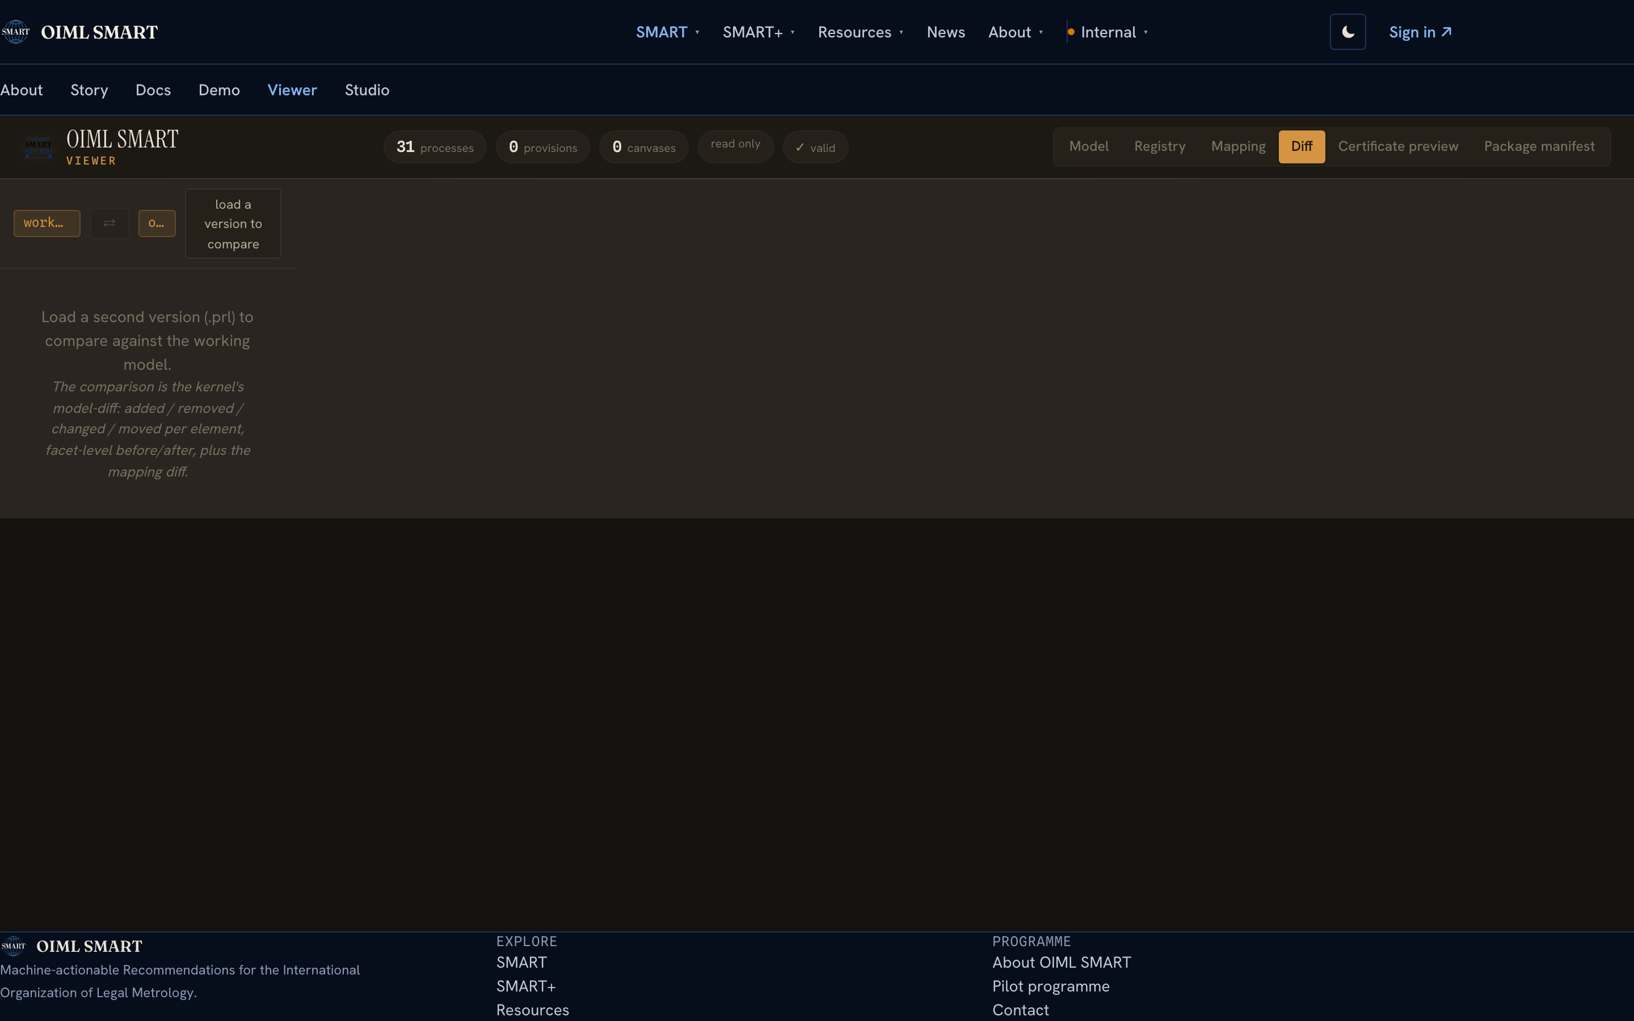The width and height of the screenshot is (1634, 1021).
Task: Switch to the Docs sub-navigation tab
Action: (x=153, y=90)
